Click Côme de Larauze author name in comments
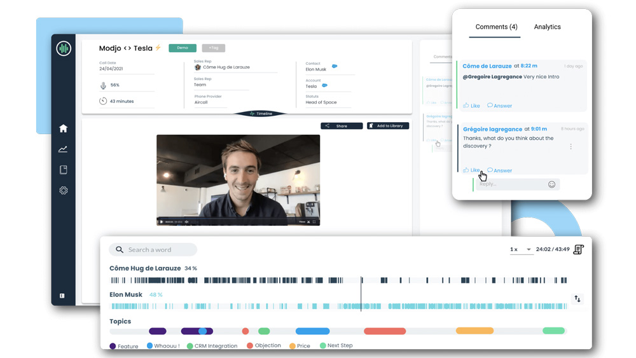Screen dimensions: 636x358 487,65
